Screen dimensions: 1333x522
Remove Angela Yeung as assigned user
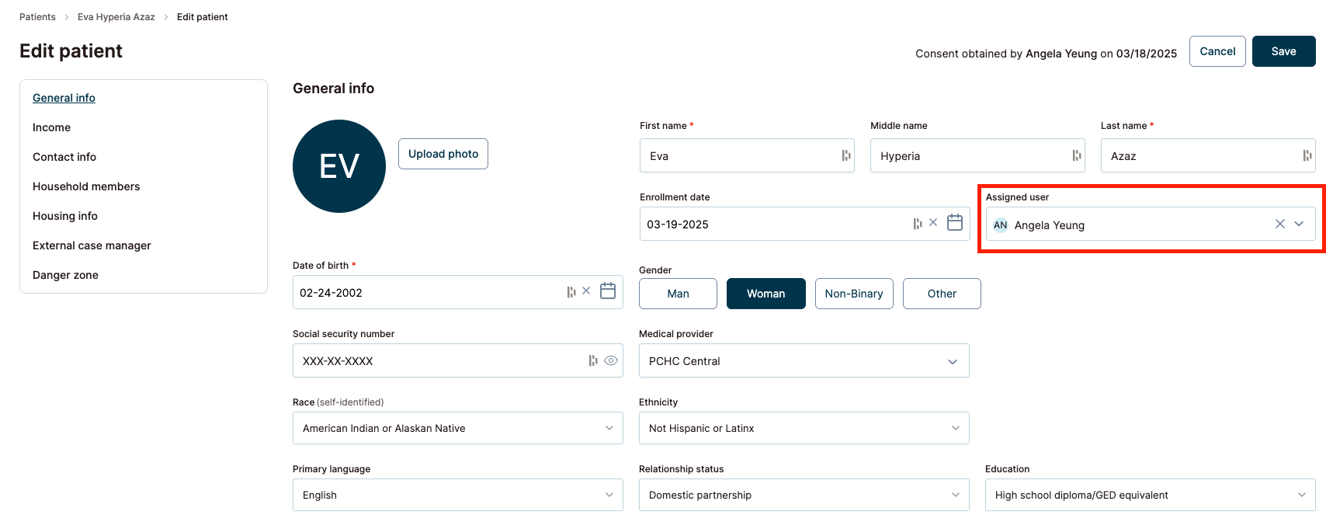point(1279,224)
